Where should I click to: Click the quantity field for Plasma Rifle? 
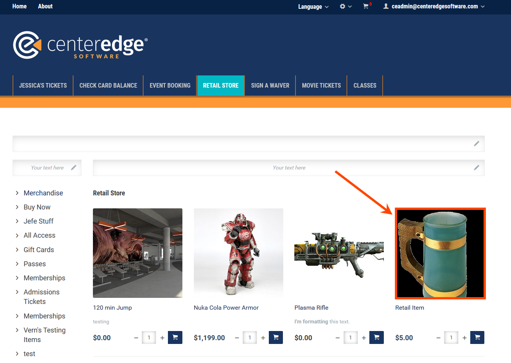350,337
